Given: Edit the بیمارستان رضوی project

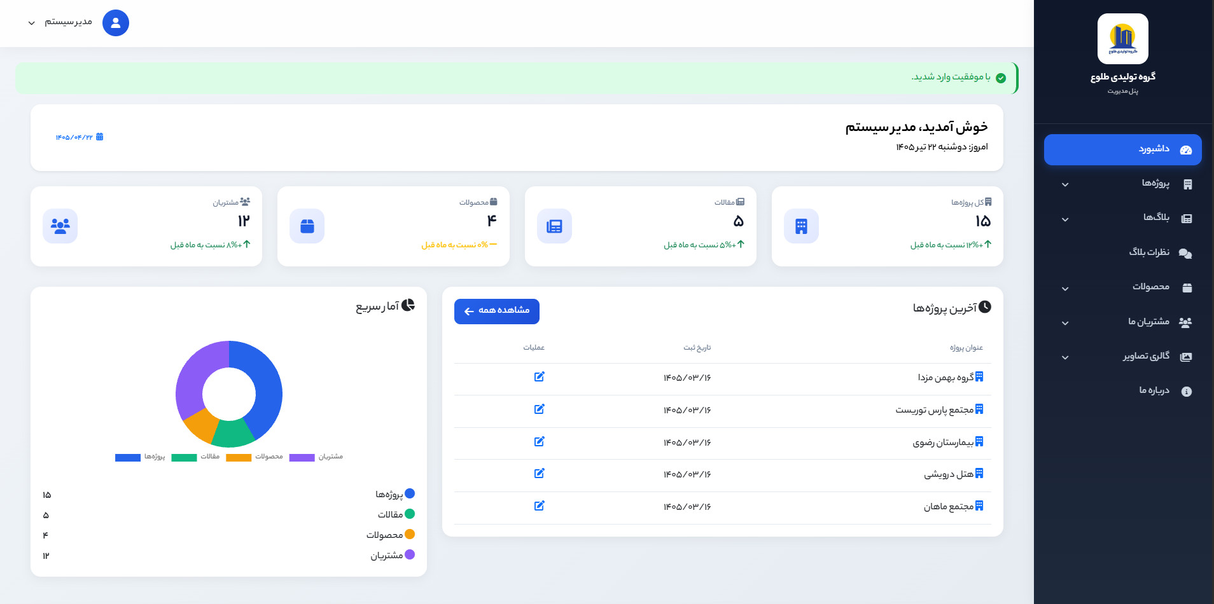Looking at the screenshot, I should tap(540, 441).
